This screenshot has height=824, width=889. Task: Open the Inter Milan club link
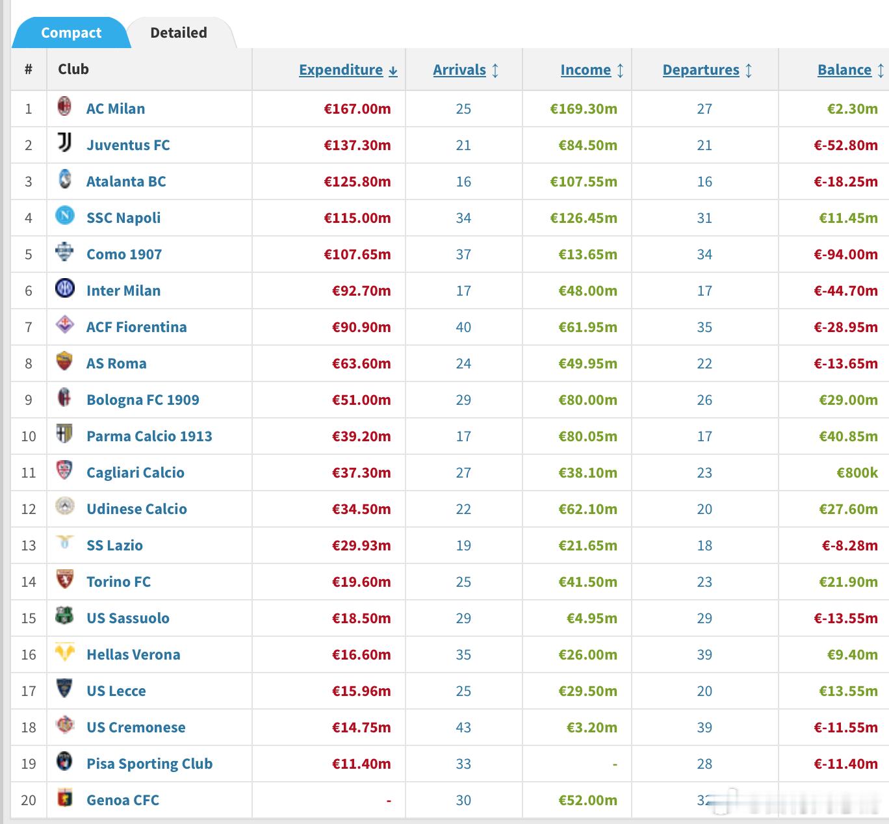(x=123, y=290)
